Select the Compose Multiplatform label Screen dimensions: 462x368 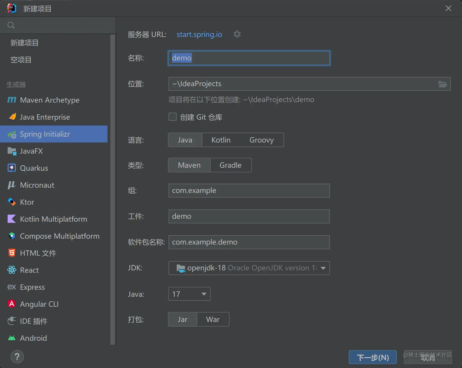click(x=60, y=236)
